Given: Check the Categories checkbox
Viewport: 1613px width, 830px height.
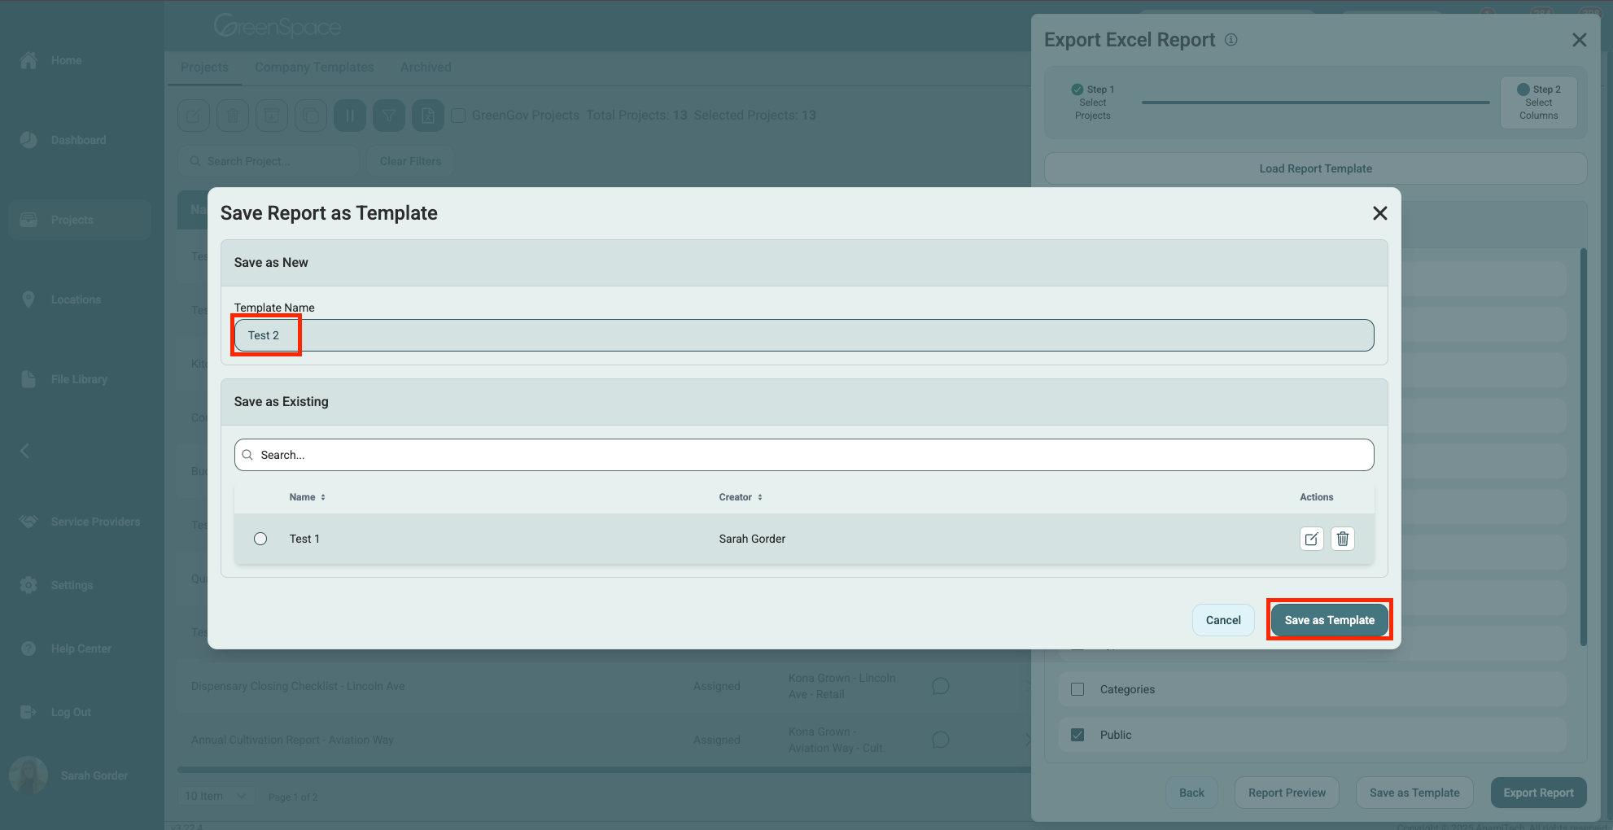Looking at the screenshot, I should 1078,689.
